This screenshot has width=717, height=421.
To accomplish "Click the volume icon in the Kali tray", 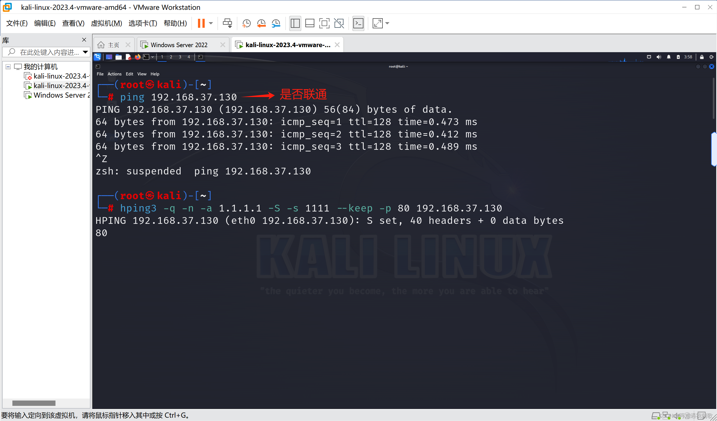I will 659,57.
